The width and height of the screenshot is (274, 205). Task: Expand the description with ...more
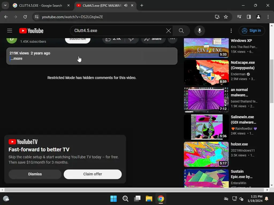point(16,58)
